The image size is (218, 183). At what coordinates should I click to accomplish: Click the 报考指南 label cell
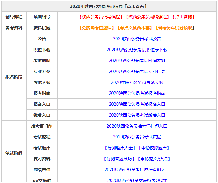(x=42, y=93)
